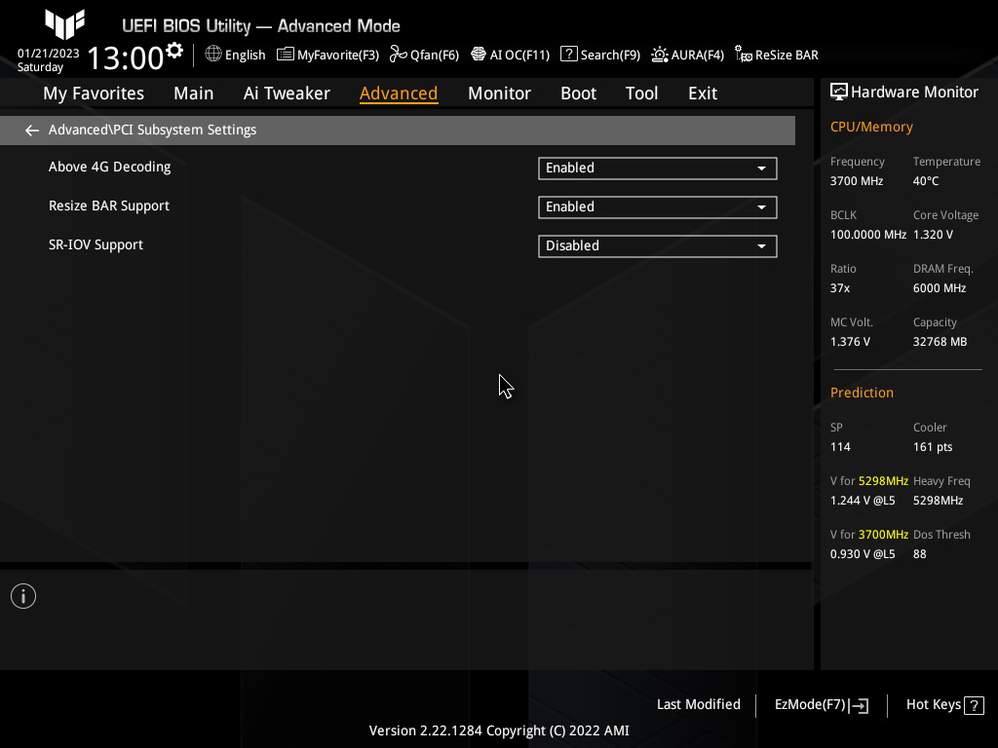Open the Tool tab
The image size is (998, 748).
click(x=641, y=93)
